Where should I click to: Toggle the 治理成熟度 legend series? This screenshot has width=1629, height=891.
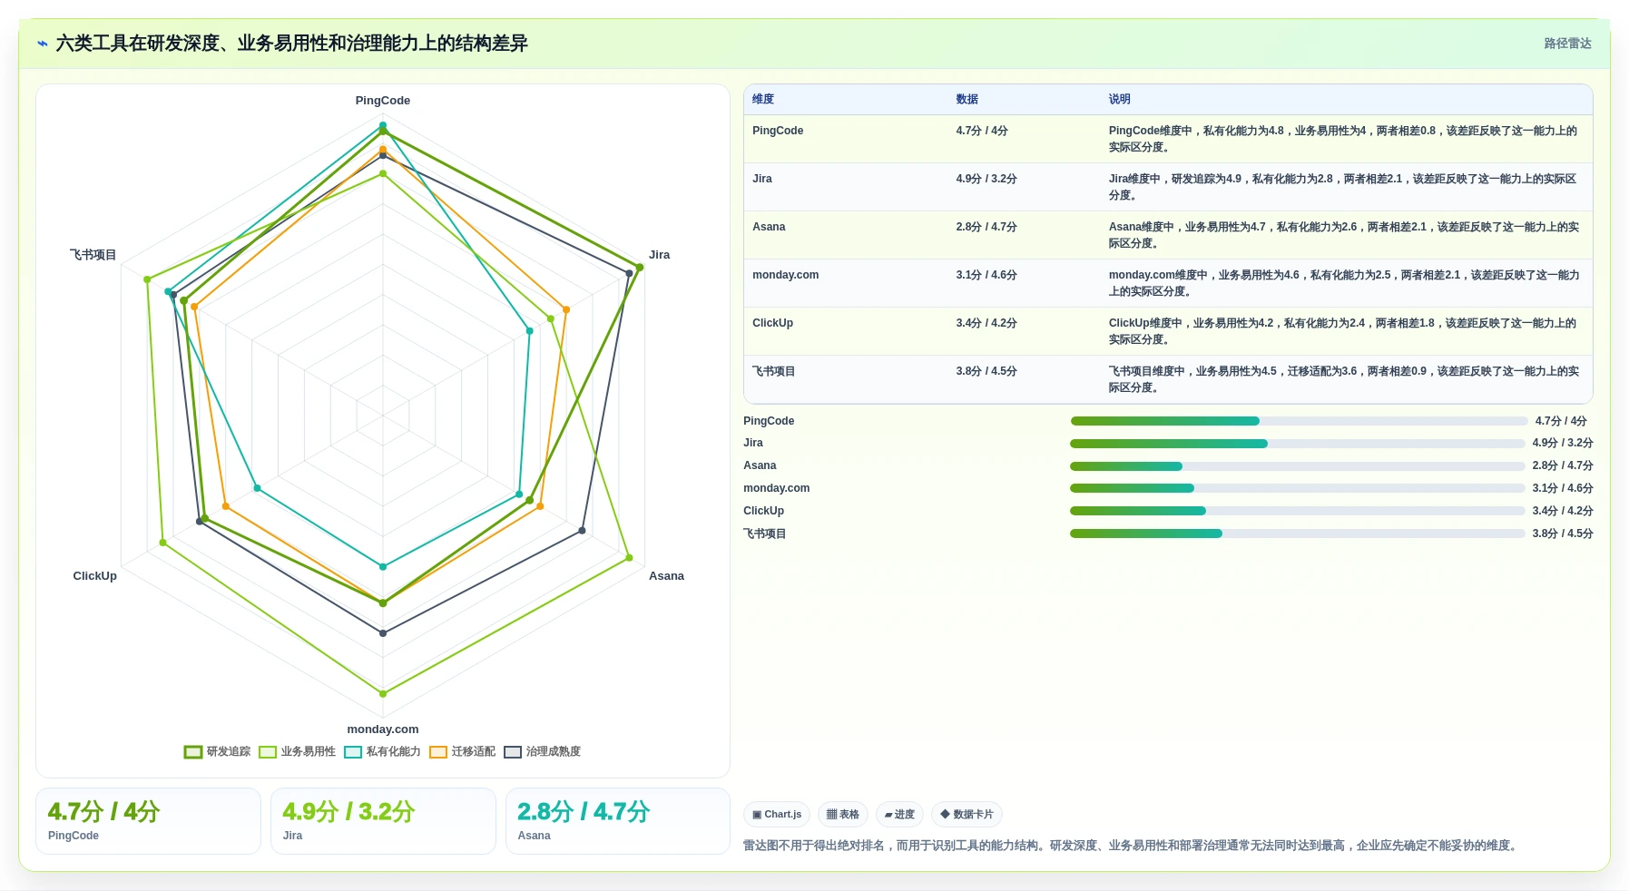coord(542,751)
